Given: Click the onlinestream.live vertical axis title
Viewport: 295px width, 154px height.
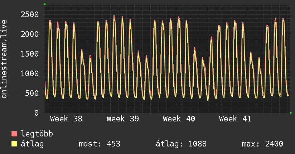Looking at the screenshot, I should click(x=4, y=59).
